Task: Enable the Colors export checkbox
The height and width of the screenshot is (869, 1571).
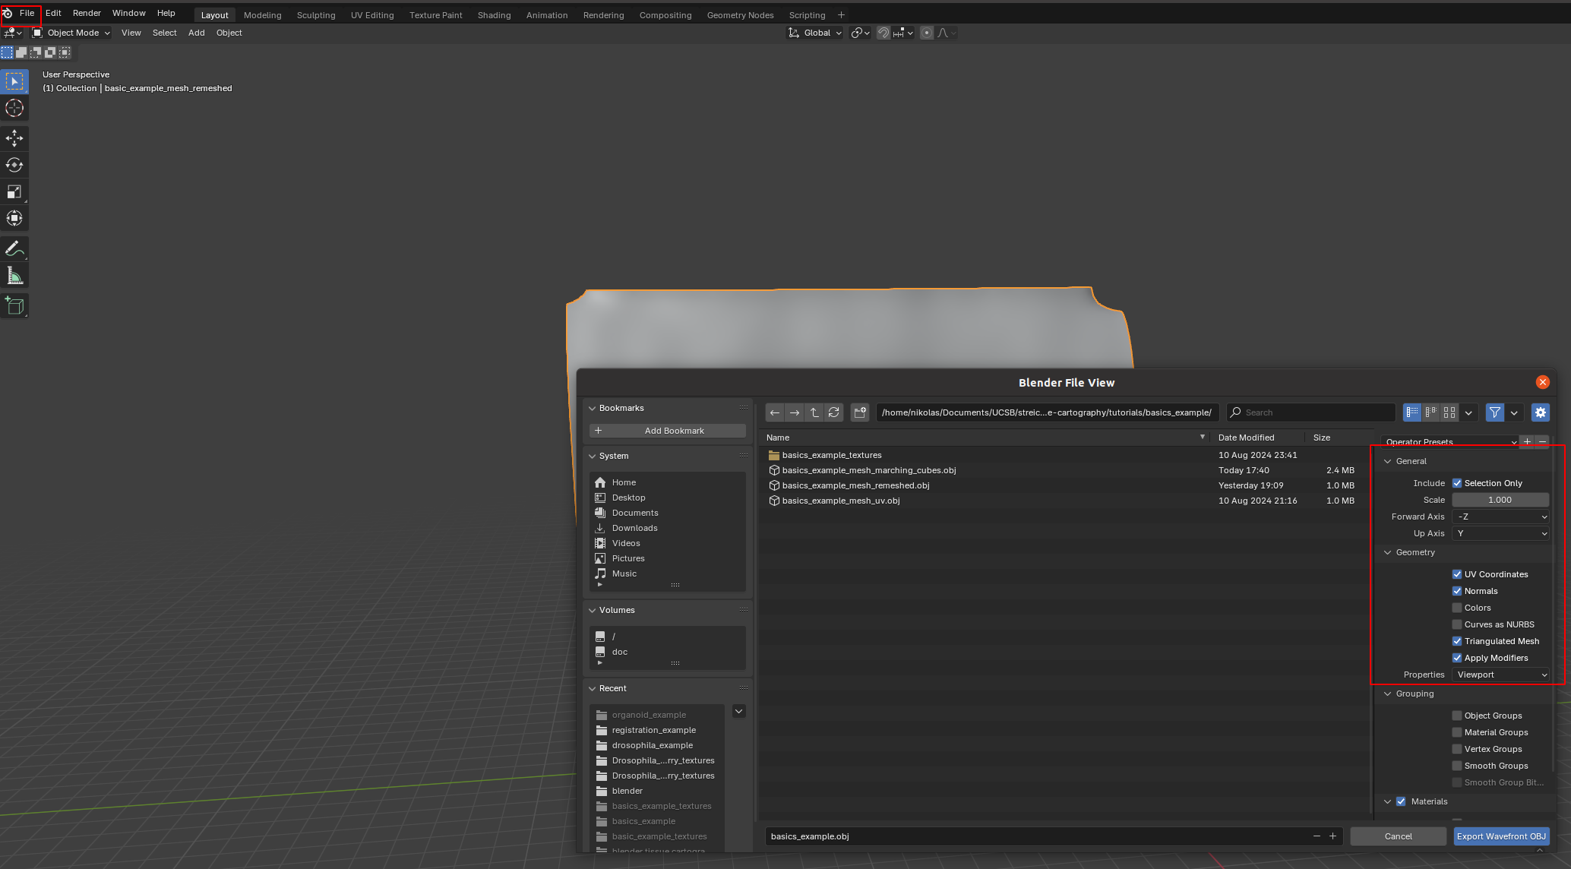Action: coord(1457,608)
